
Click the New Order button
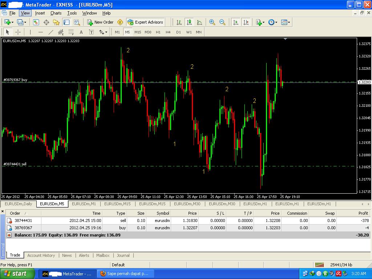click(x=100, y=22)
